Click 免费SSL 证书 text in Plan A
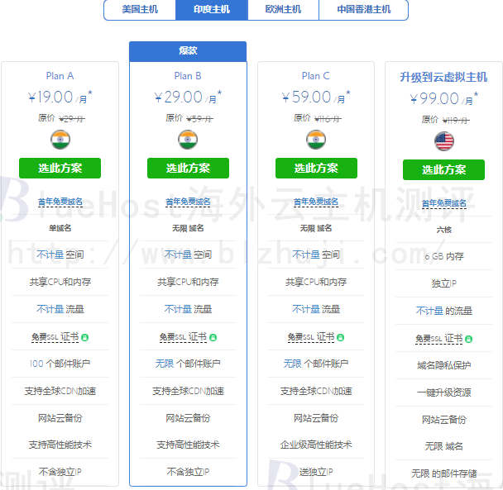This screenshot has width=503, height=490. pyautogui.click(x=55, y=337)
